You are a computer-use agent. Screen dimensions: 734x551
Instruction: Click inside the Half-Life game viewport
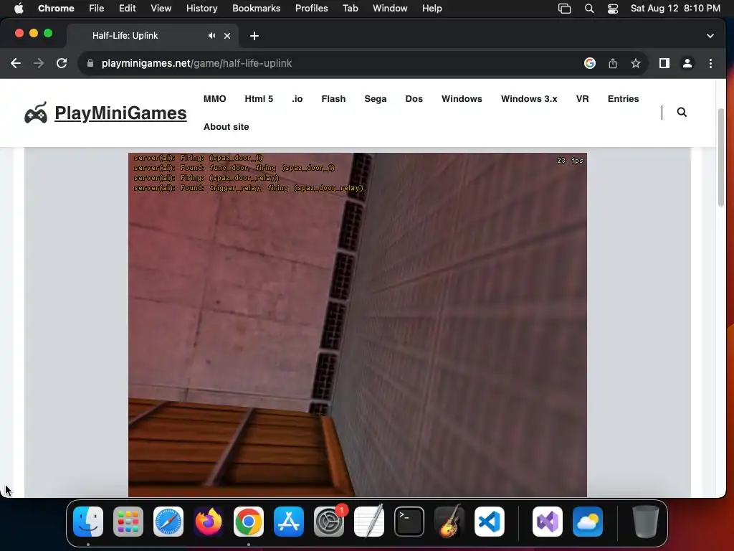[x=358, y=325]
